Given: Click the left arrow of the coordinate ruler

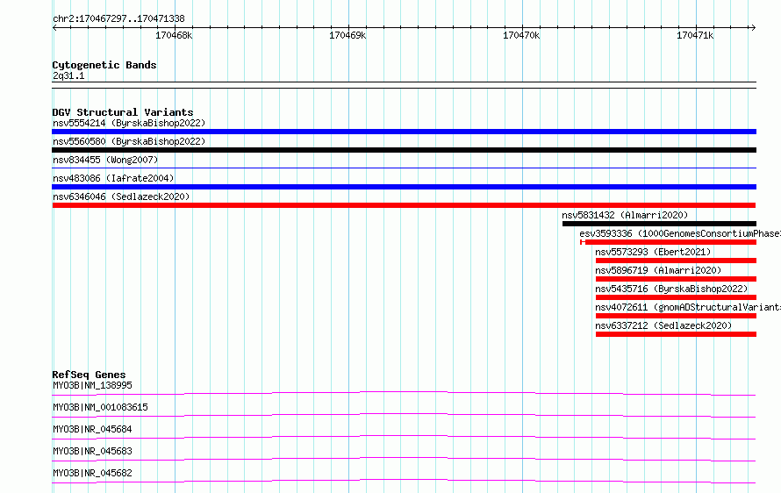Looking at the screenshot, I should [54, 27].
